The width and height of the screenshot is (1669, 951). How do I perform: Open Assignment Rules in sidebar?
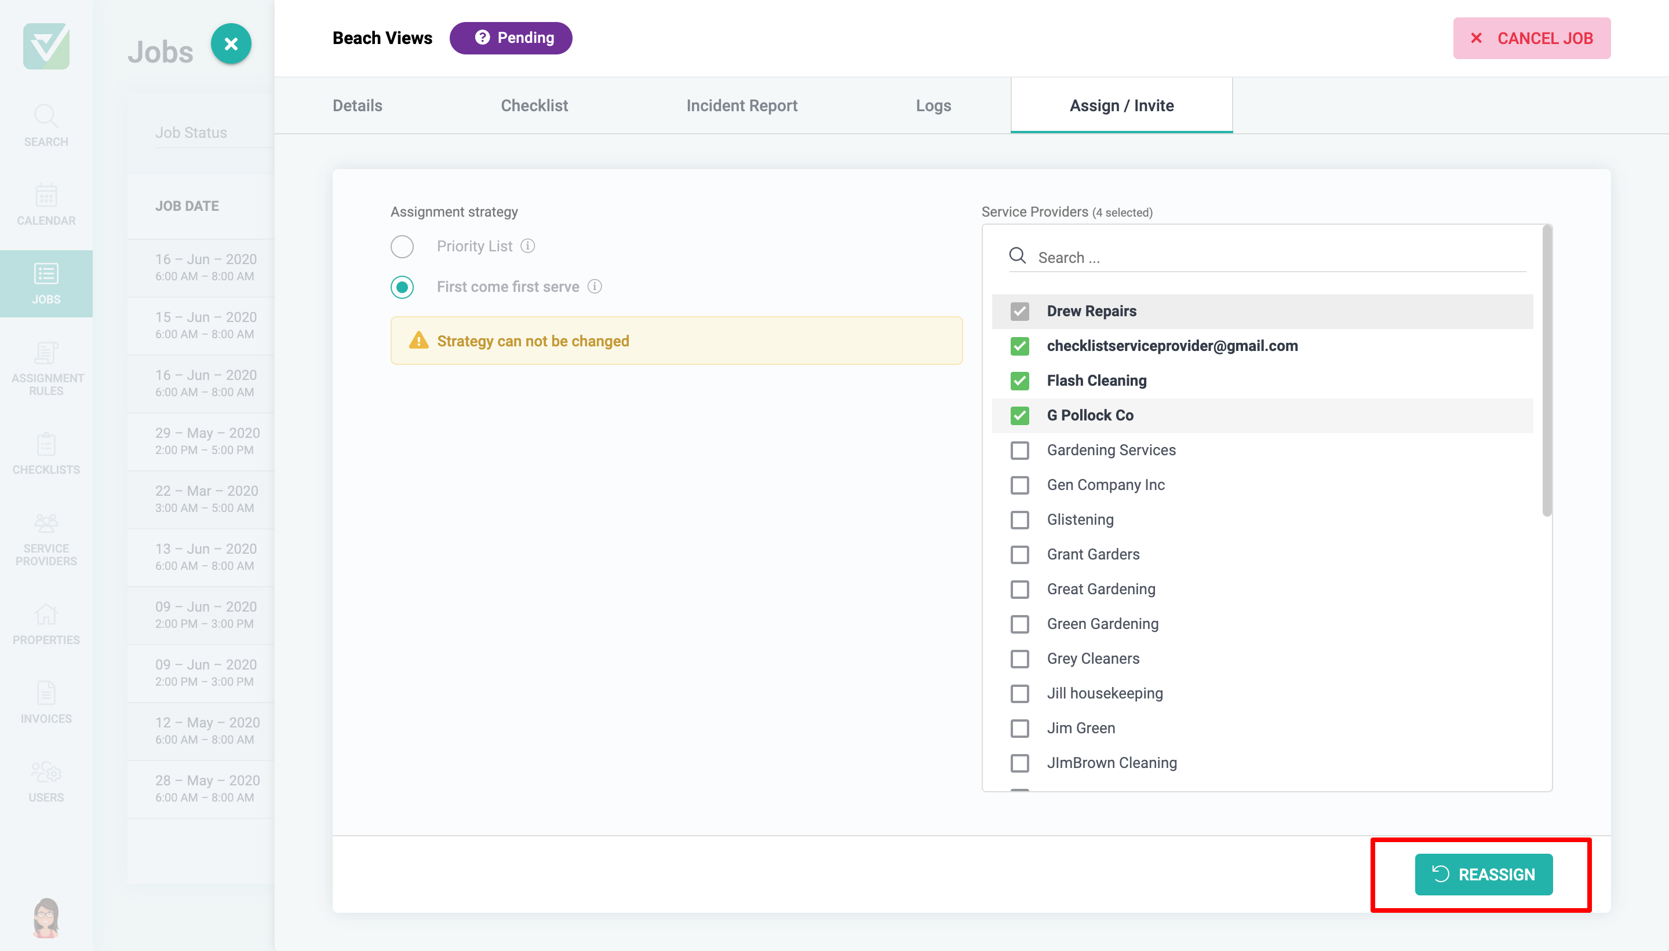point(46,369)
